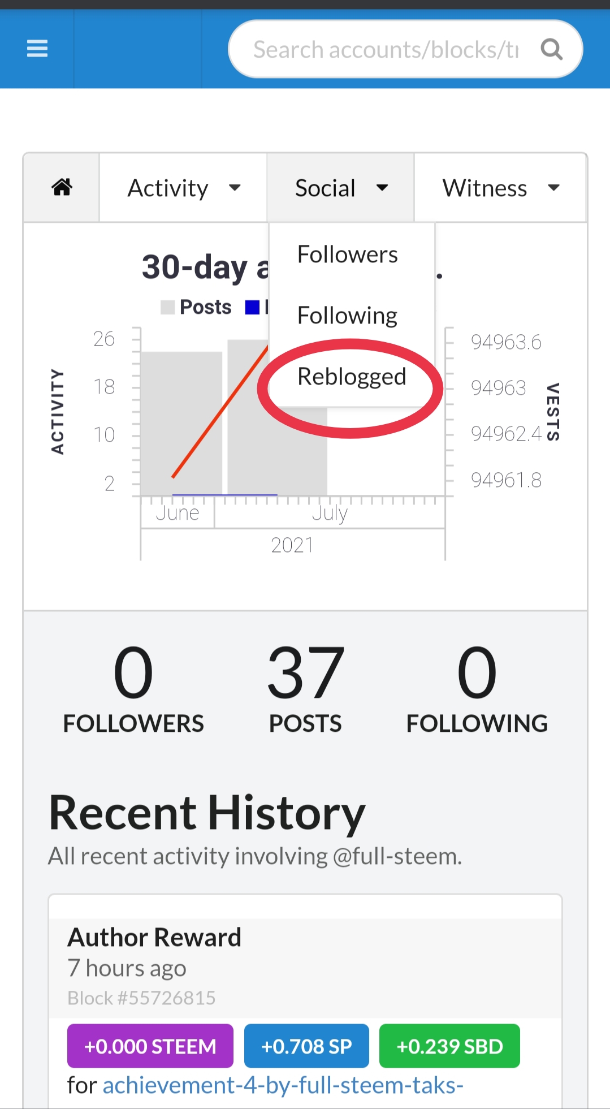Select Following from the Social menu
The width and height of the screenshot is (610, 1109).
348,316
